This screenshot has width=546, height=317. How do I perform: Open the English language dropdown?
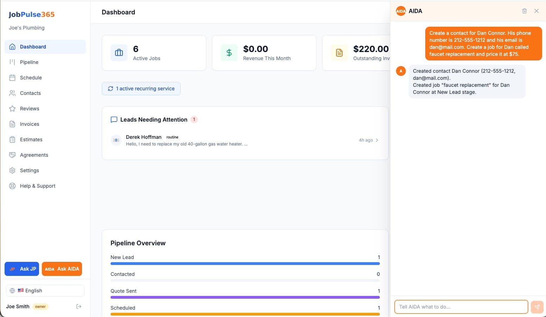(45, 291)
